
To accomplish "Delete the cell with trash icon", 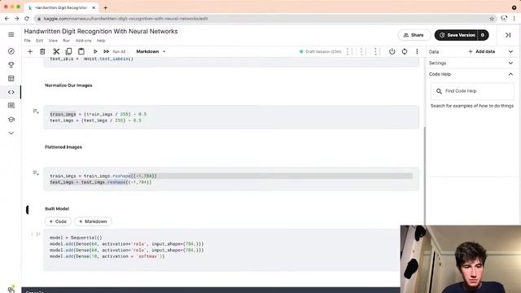I will tap(42, 51).
